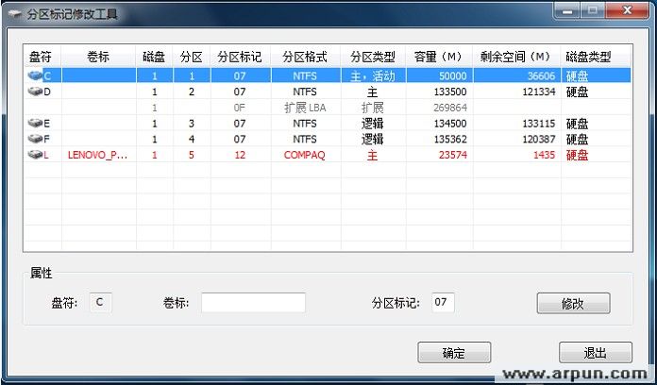Sort by the 剩余空间（M）column header
657x385 pixels.
517,57
